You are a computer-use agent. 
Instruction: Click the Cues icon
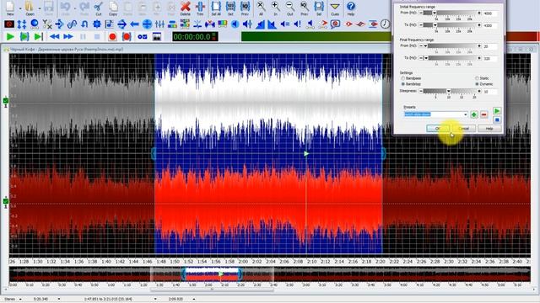tap(335, 8)
